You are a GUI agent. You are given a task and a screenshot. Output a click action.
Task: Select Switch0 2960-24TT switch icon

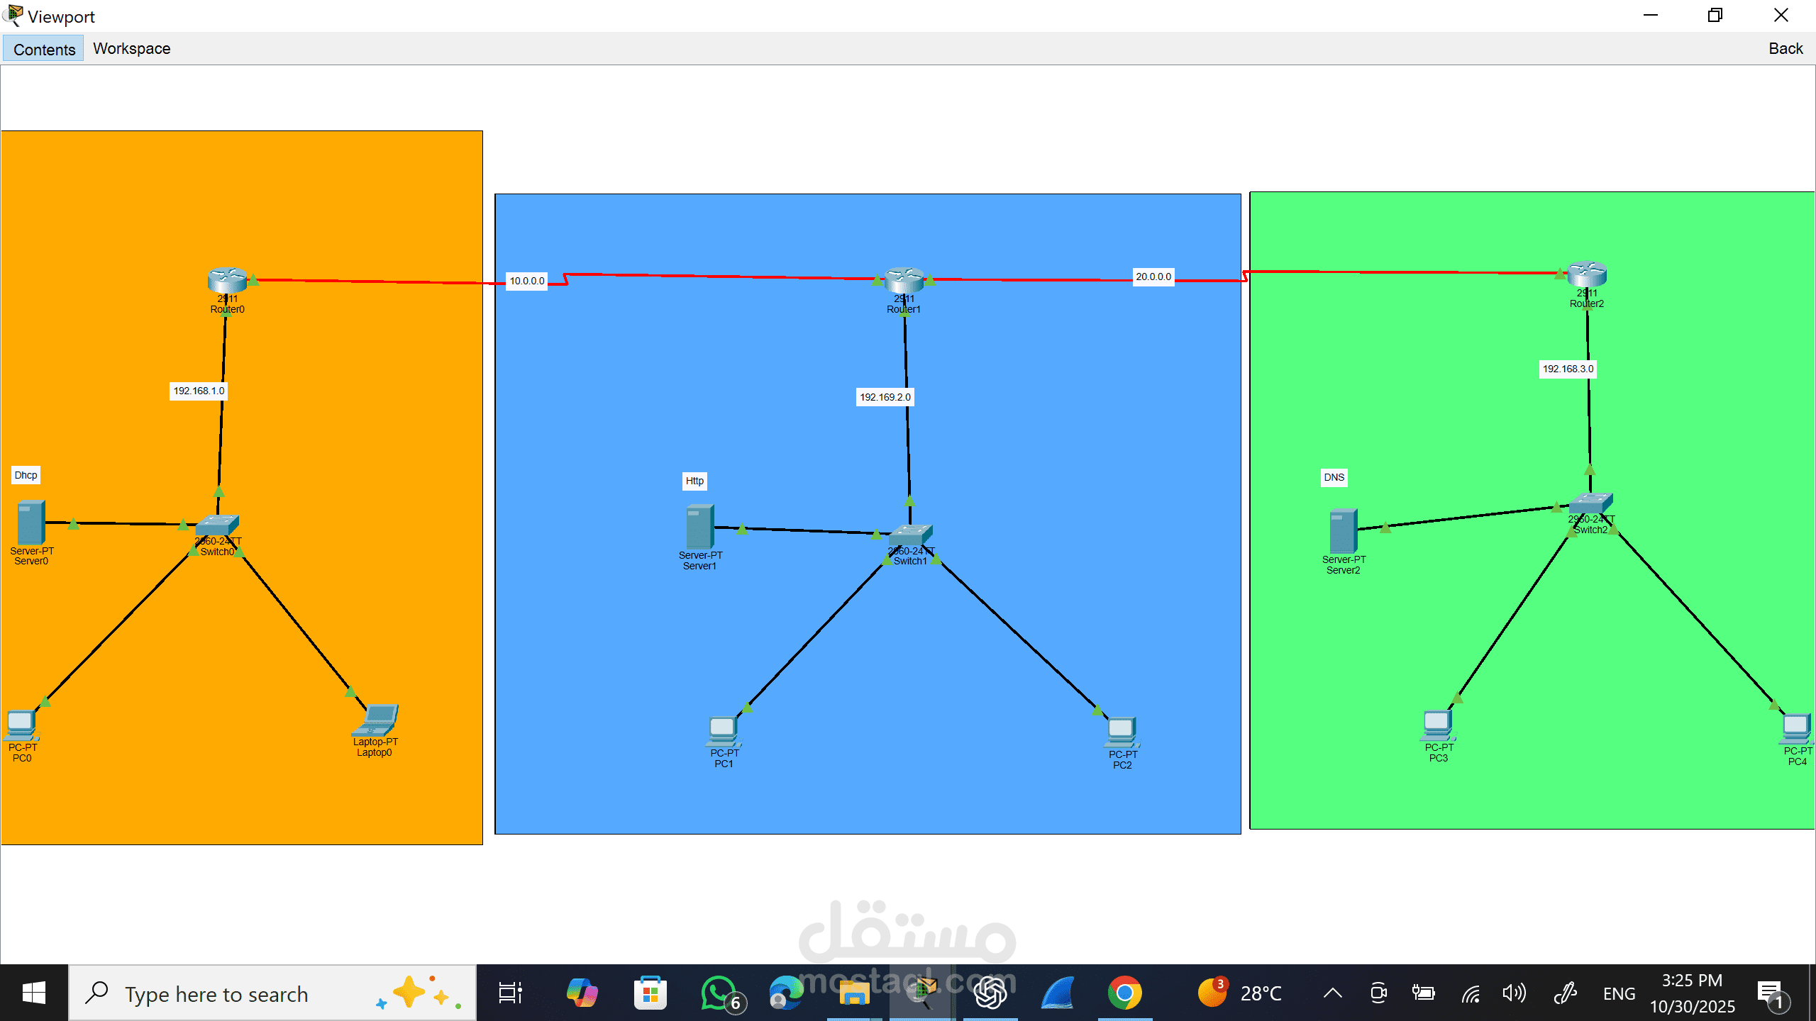click(217, 525)
